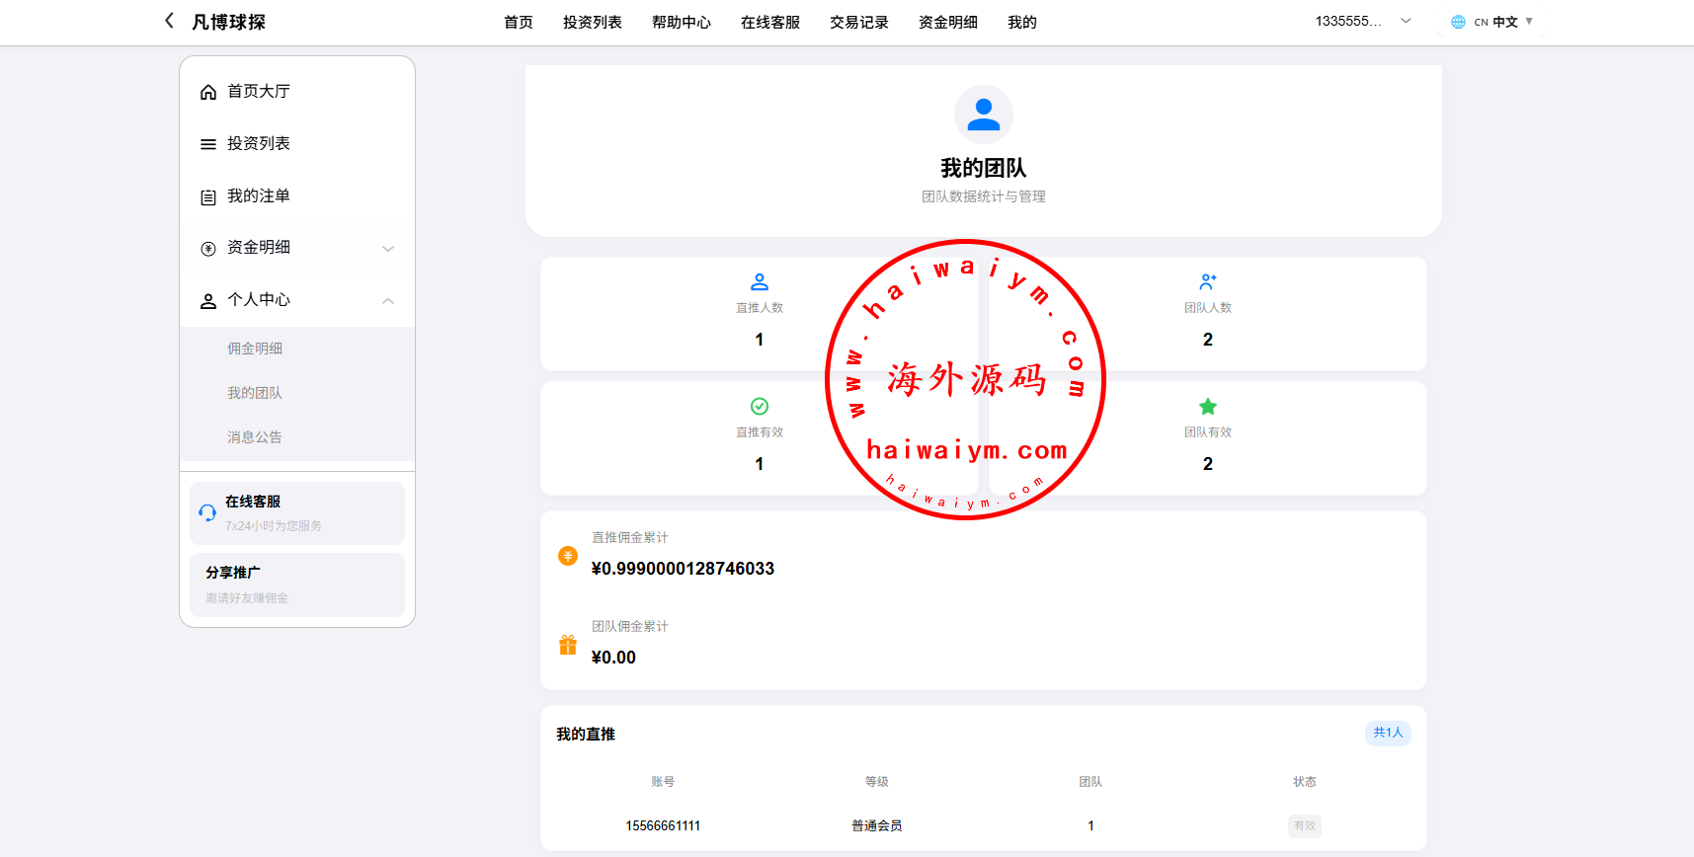This screenshot has width=1694, height=857.
Task: Click the home icon next to 首页大厅
Action: pos(208,92)
